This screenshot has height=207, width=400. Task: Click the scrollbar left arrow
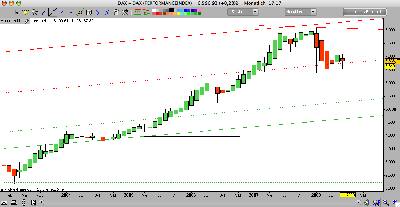click(x=41, y=203)
